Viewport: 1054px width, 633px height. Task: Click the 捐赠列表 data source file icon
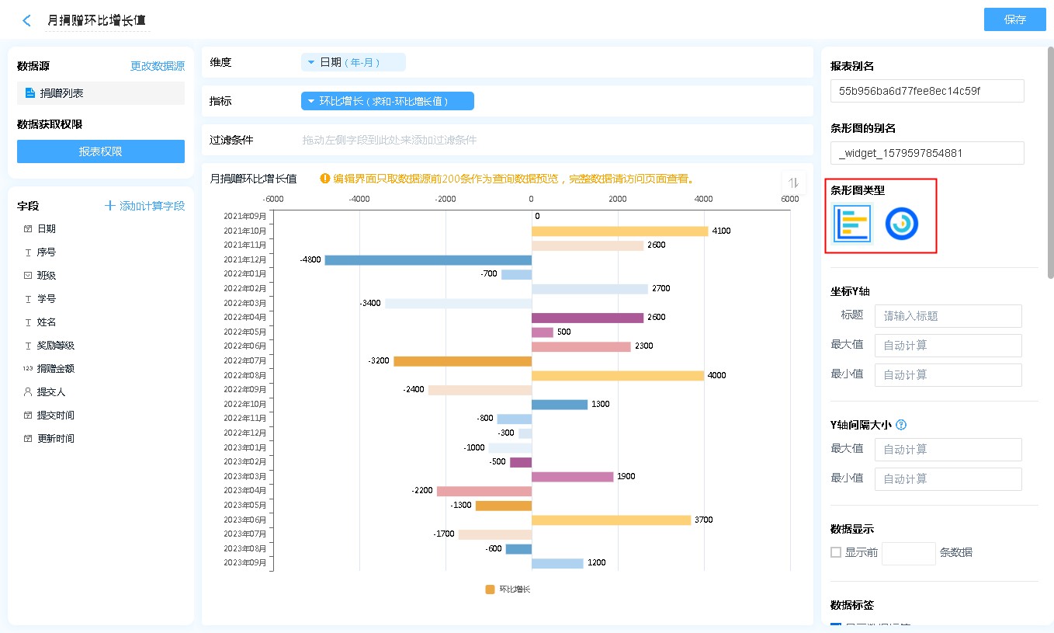pos(30,93)
